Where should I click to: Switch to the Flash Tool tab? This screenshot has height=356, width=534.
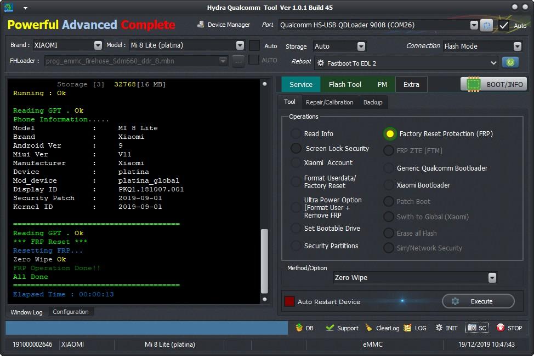coord(345,85)
